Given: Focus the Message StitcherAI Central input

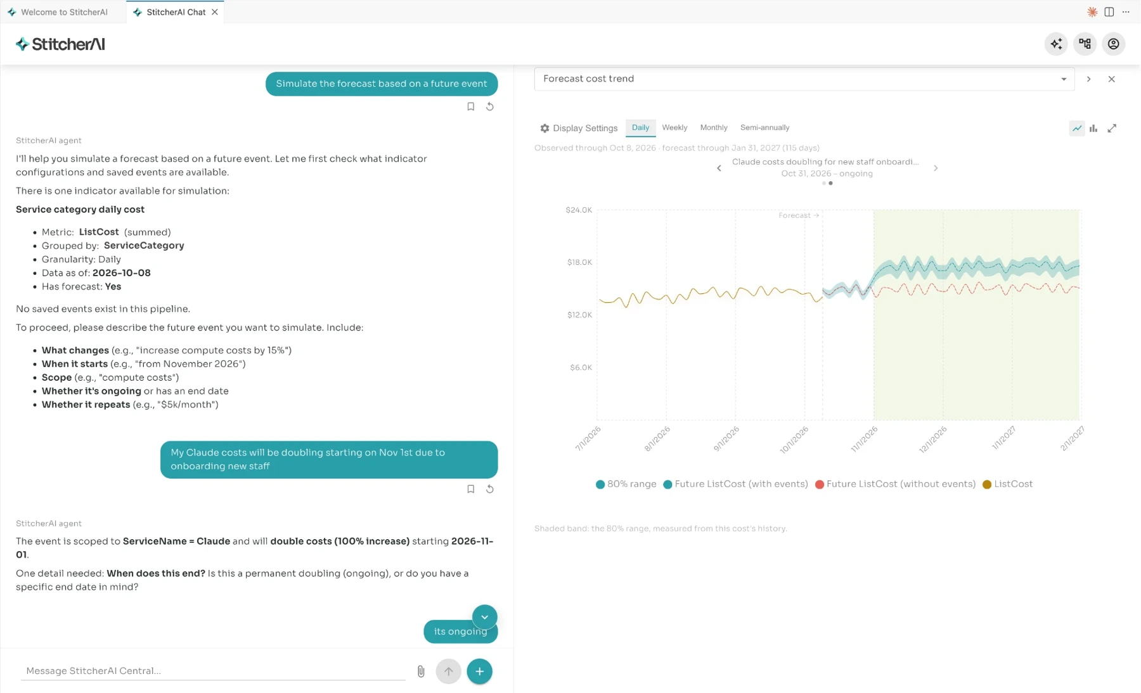Looking at the screenshot, I should click(x=213, y=671).
